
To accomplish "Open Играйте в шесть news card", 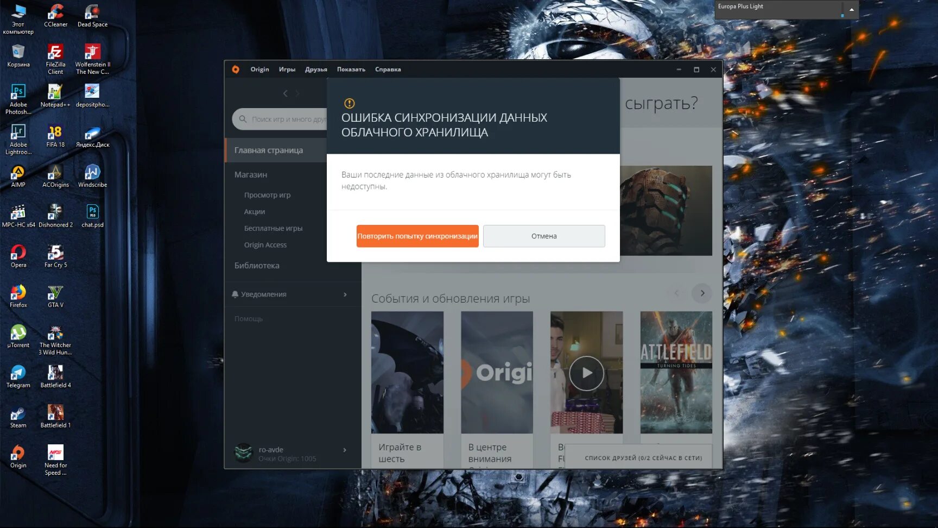I will point(407,390).
